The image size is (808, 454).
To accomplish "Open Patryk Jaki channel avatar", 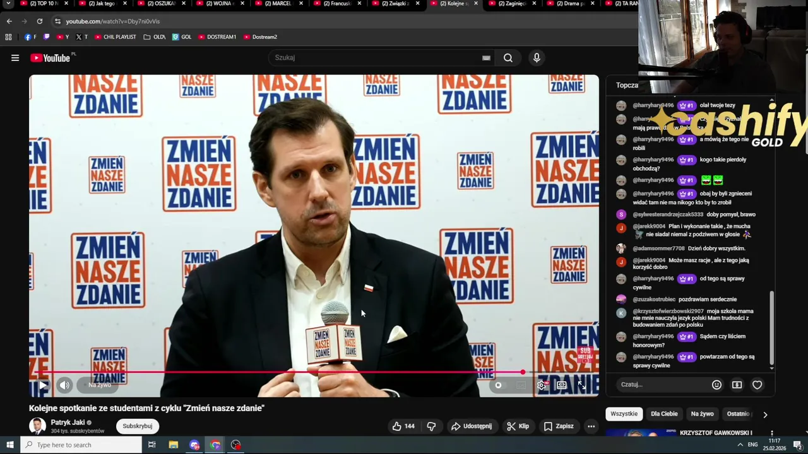I will coord(37,426).
